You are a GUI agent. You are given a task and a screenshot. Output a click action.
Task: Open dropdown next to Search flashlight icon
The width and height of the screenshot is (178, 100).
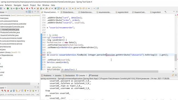pos(52,8)
